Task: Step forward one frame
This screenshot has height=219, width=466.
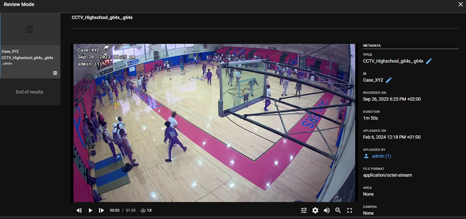Action: [x=101, y=210]
